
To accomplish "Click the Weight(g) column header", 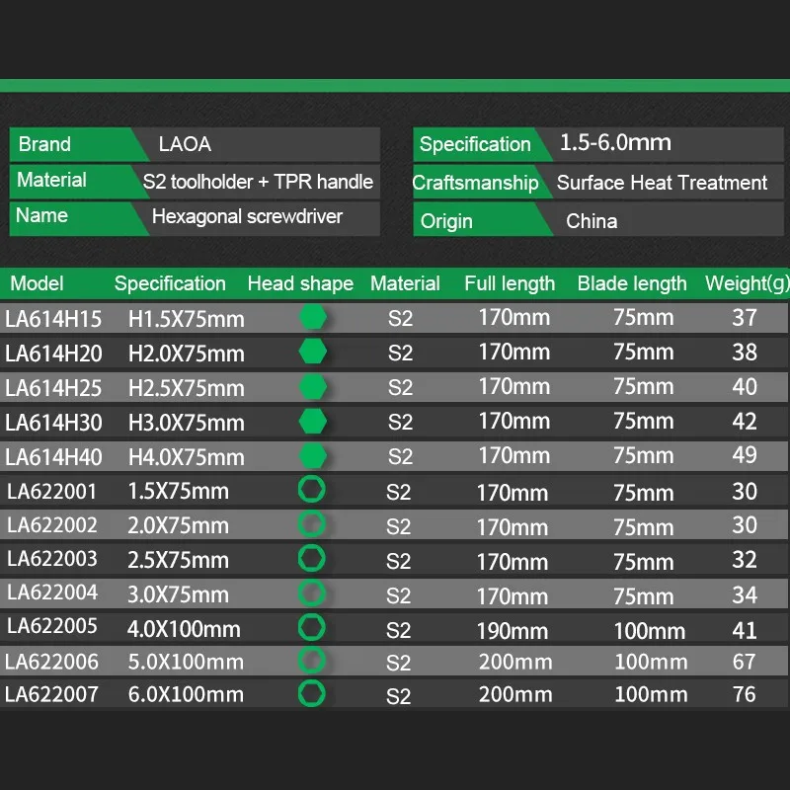I will coord(748,283).
